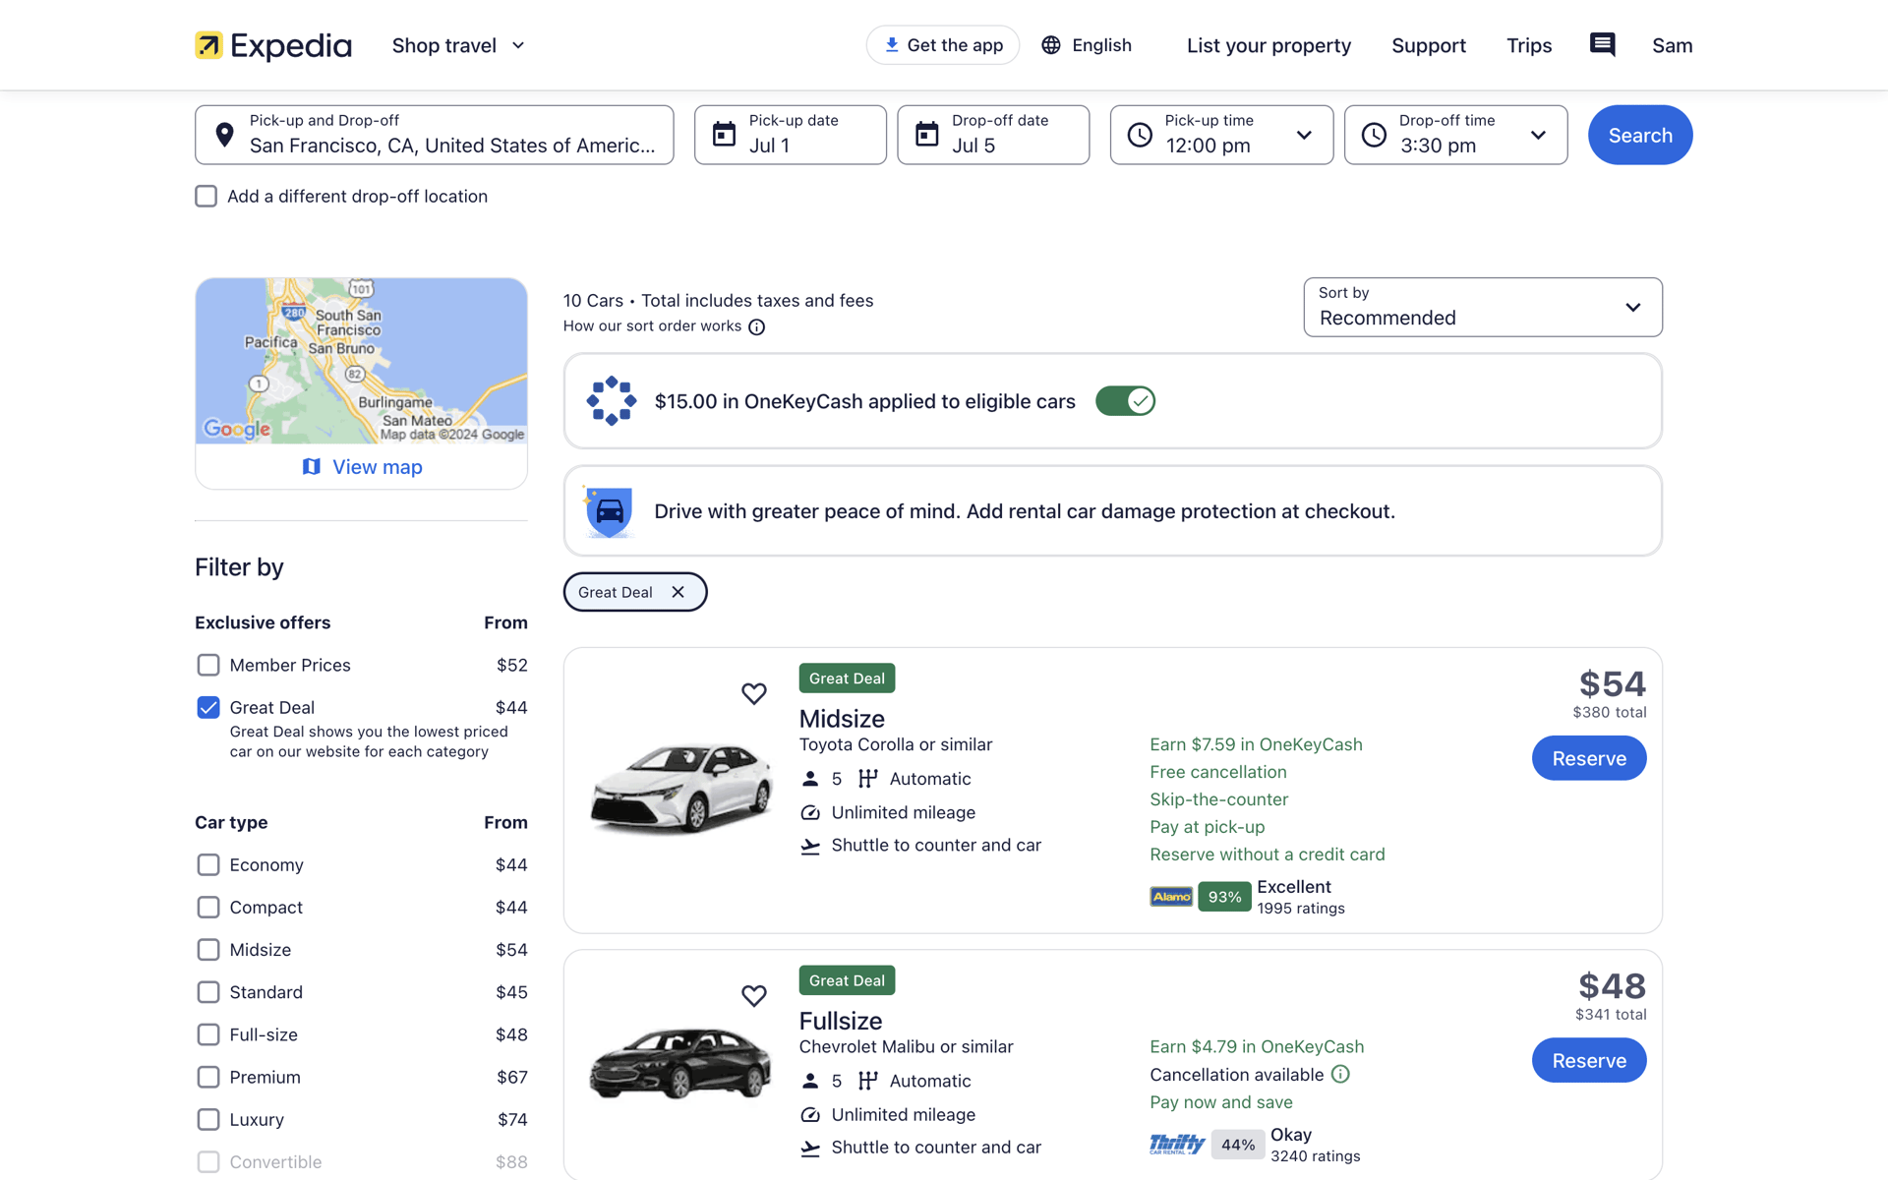Remove the Great Deal filter chip
The width and height of the screenshot is (1888, 1180).
(x=678, y=592)
